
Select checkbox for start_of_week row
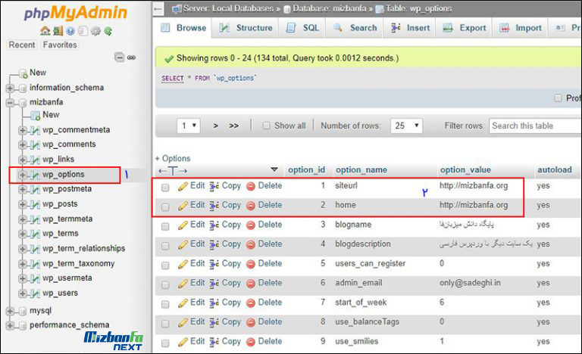[x=165, y=304]
